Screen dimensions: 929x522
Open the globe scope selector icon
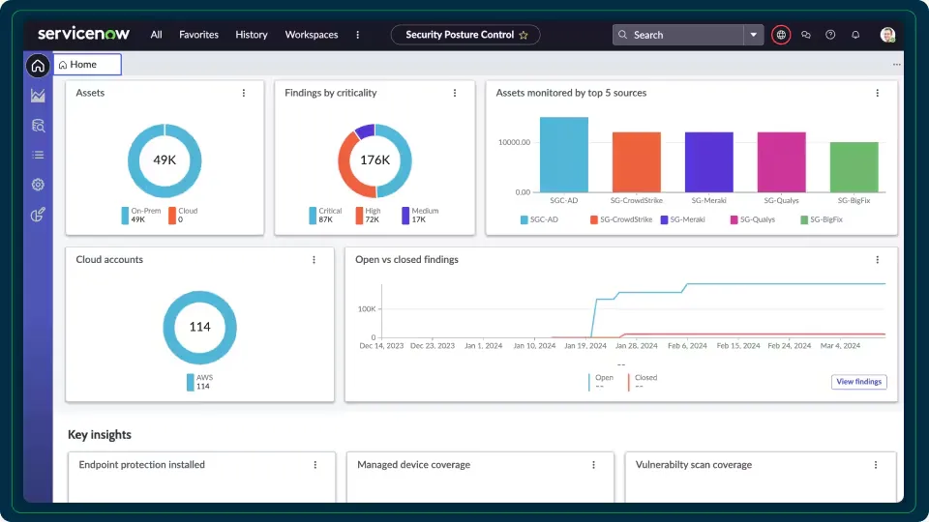tap(781, 35)
